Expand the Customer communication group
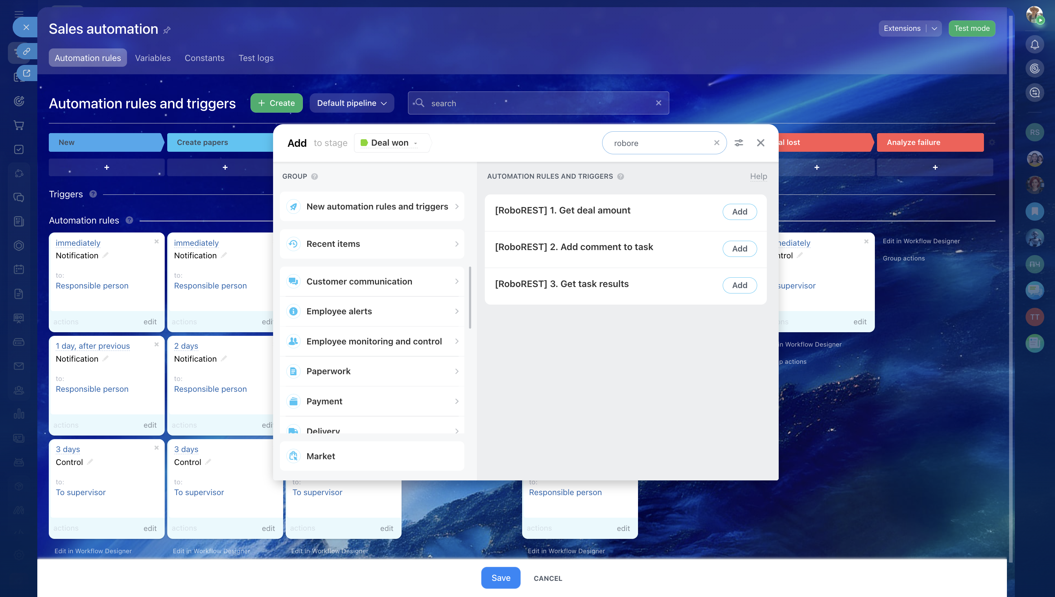Viewport: 1055px width, 597px height. [x=372, y=281]
